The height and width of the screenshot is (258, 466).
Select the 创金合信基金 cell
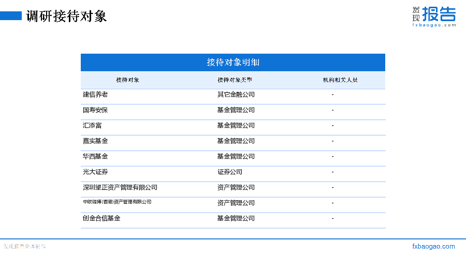point(101,218)
